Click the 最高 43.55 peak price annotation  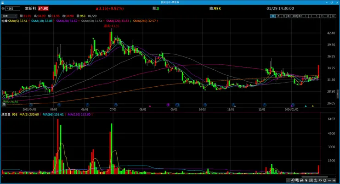(x=112, y=26)
